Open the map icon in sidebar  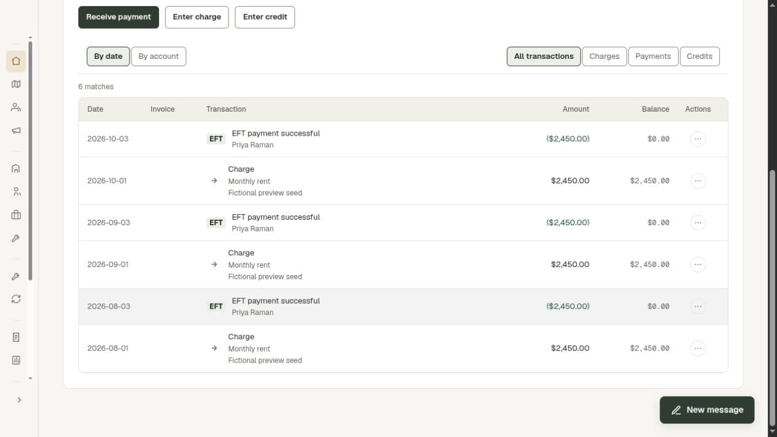click(16, 84)
